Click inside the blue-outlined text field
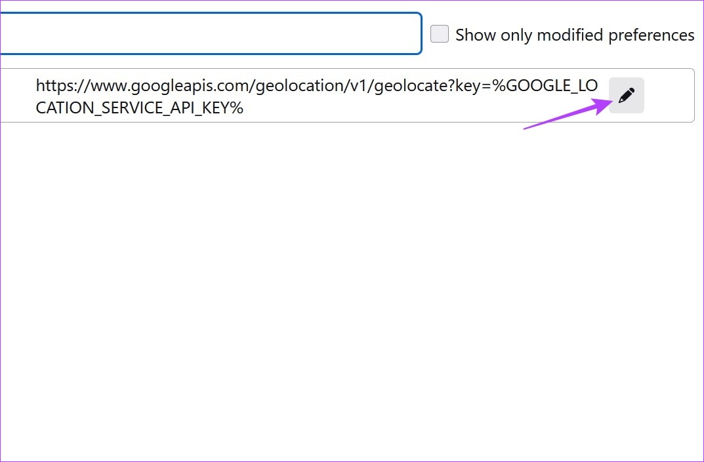Image resolution: width=704 pixels, height=462 pixels. click(210, 33)
